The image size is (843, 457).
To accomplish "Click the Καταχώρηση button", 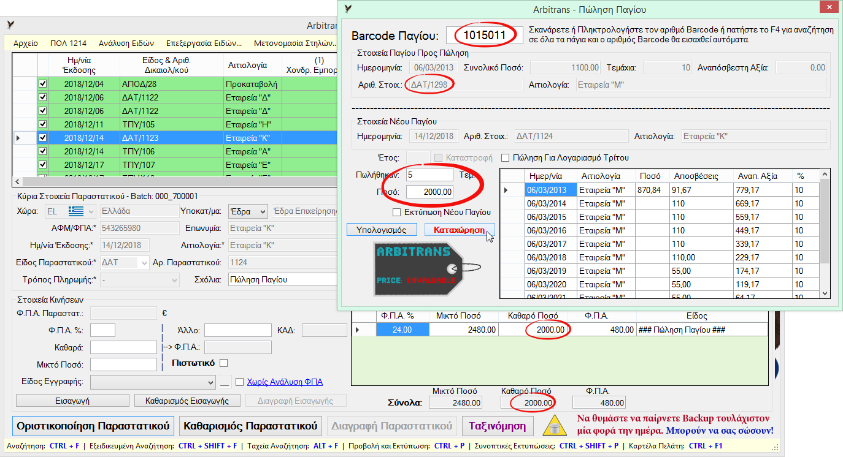I will click(x=460, y=230).
